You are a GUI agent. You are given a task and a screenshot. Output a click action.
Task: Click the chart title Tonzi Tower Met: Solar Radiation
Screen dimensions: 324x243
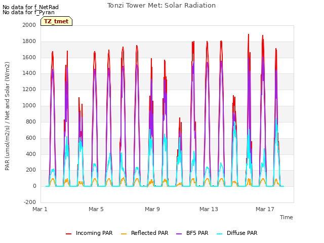point(161,6)
